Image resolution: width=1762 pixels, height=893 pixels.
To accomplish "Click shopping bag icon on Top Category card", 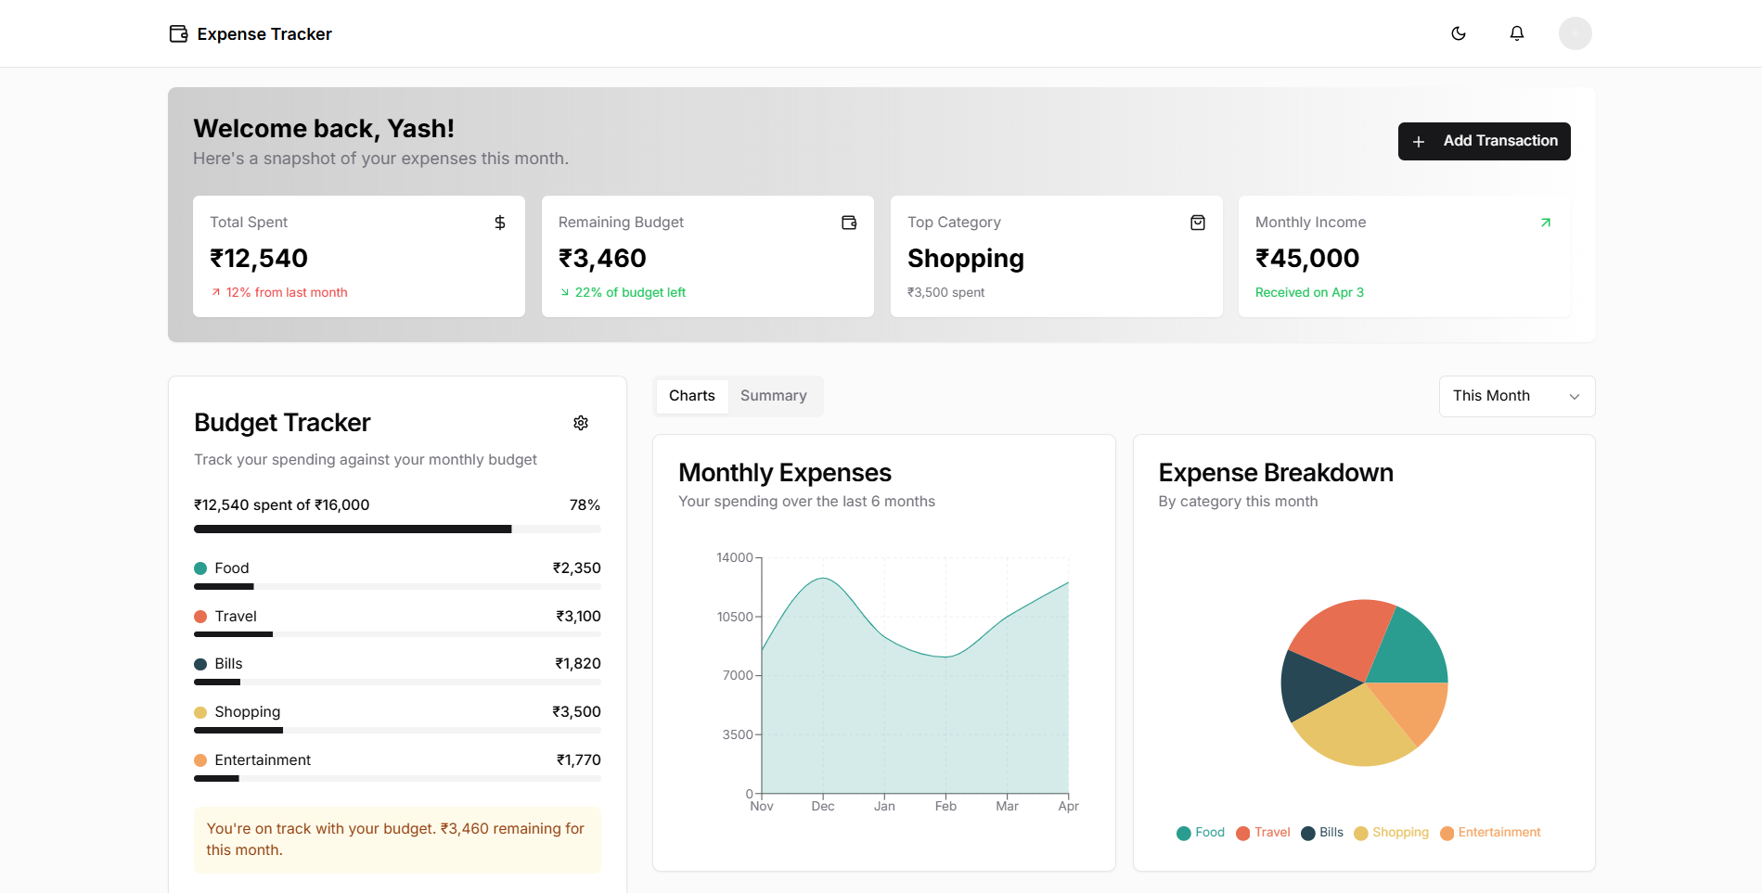I will tap(1198, 223).
